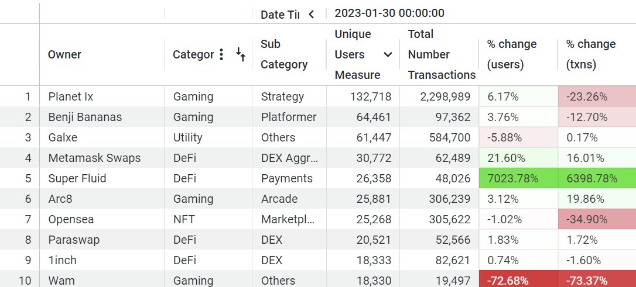Select the Utility category cell for Galxe

208,137
